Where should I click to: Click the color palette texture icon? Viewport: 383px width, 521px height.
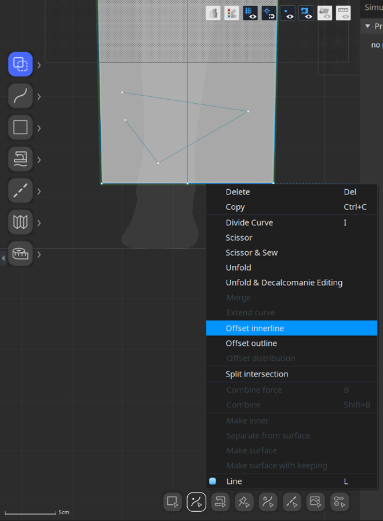point(232,13)
